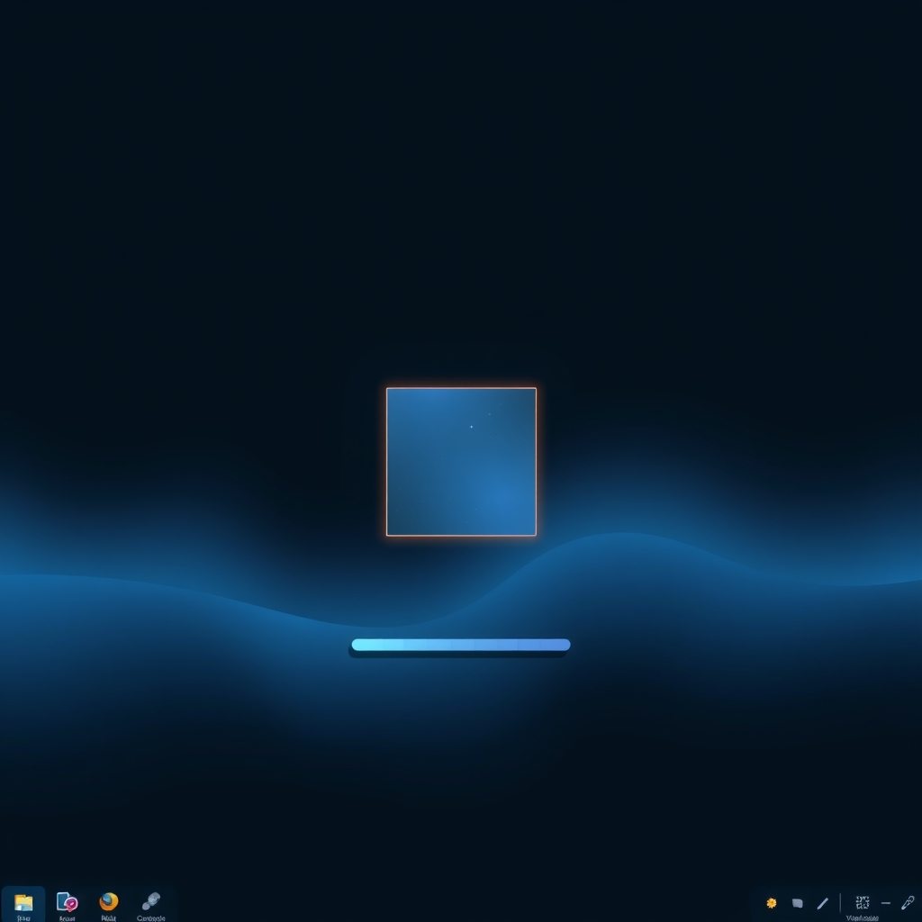Click the dotted grid icon in tray
The image size is (922, 922).
click(863, 902)
